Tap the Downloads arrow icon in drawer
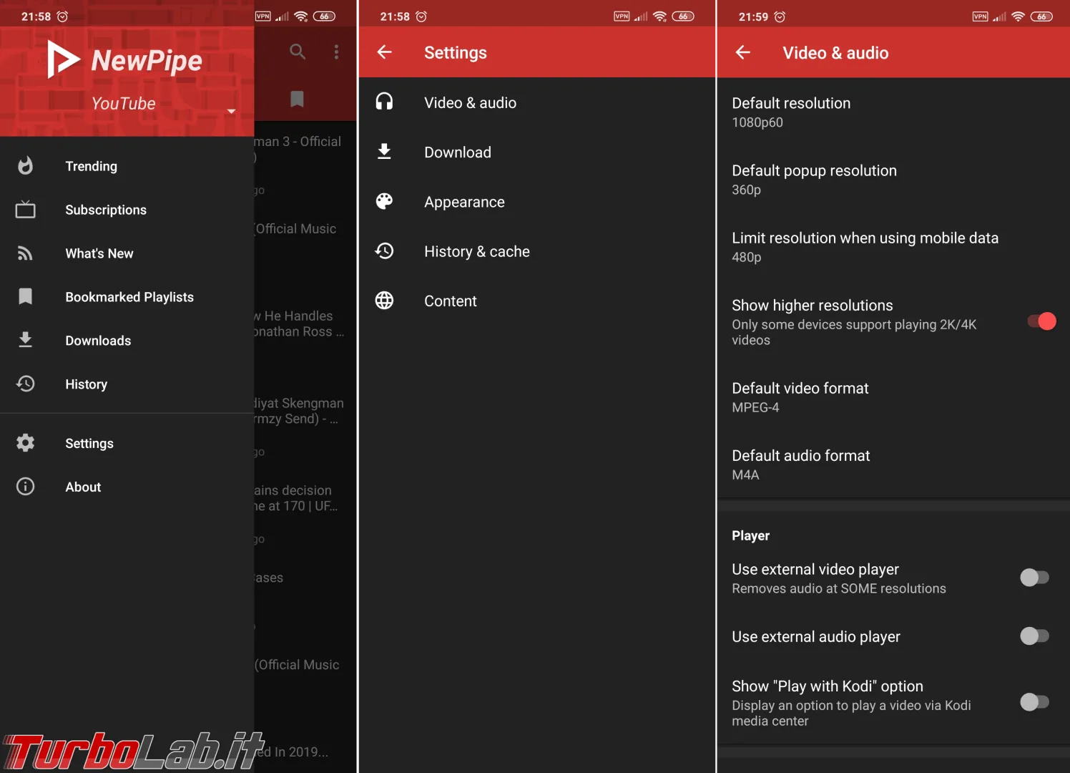 coord(25,340)
